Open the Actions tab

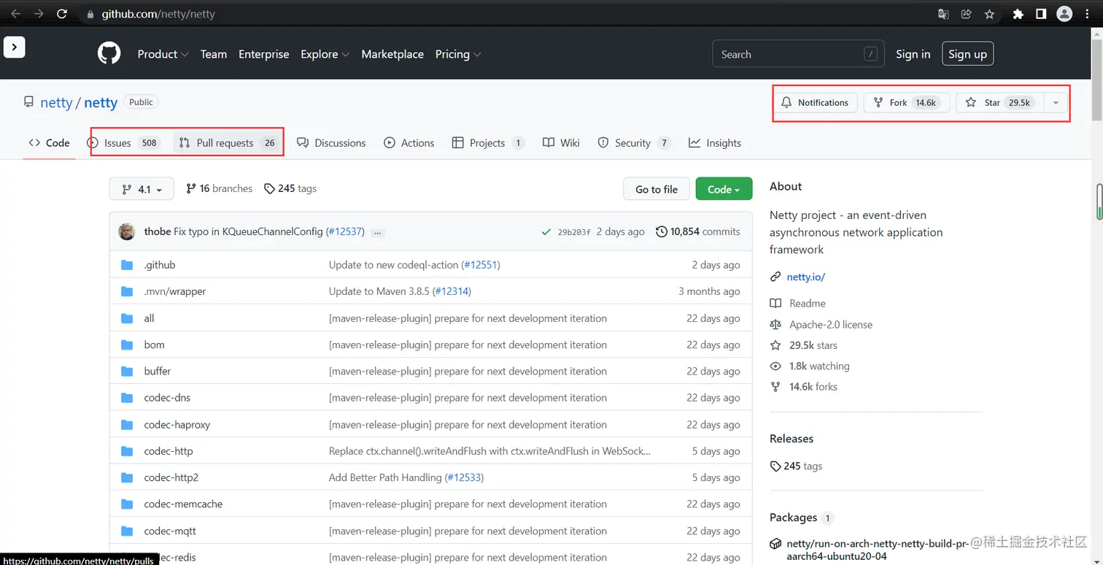coord(409,143)
